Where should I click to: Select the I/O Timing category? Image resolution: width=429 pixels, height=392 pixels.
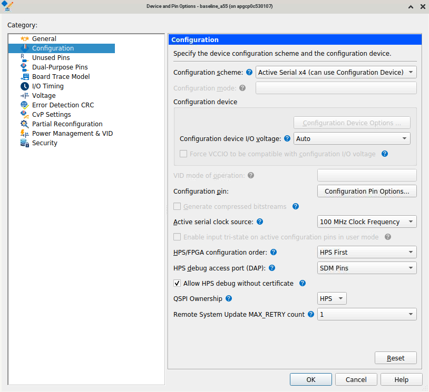coord(48,86)
